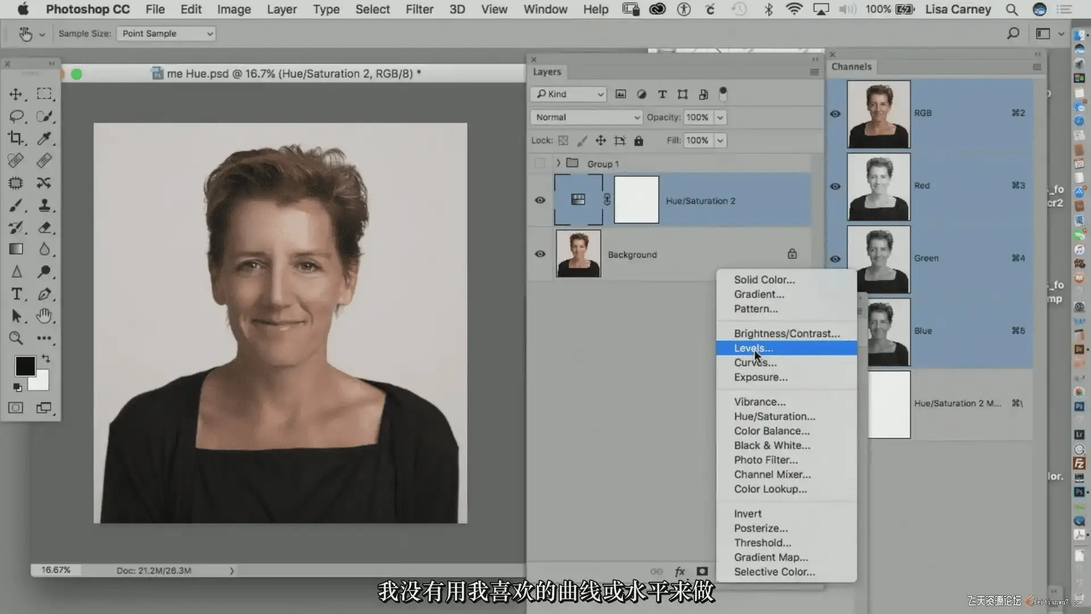Screen dimensions: 1091x614
Task: Select the Horizontal Type tool
Action: (16, 294)
